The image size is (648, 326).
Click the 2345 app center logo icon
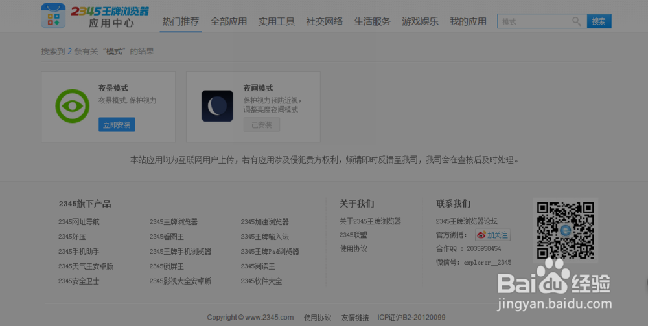coord(53,16)
